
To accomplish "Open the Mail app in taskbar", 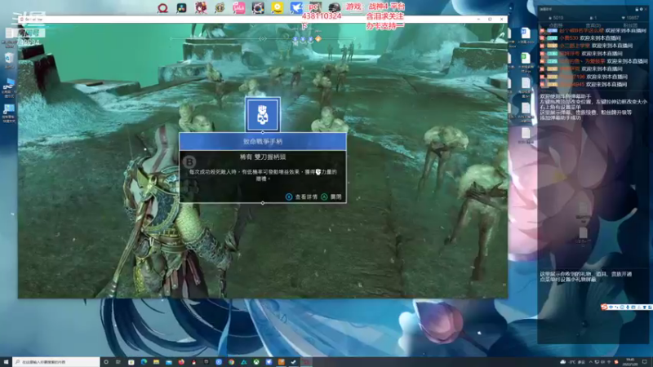I will [169, 362].
